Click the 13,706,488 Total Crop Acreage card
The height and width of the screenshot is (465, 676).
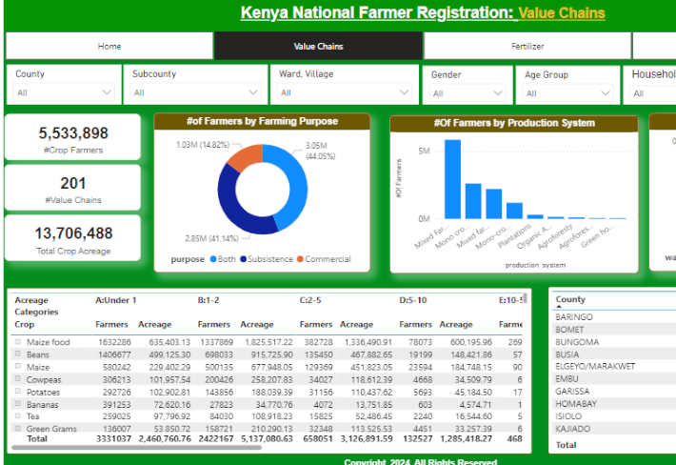coord(73,237)
